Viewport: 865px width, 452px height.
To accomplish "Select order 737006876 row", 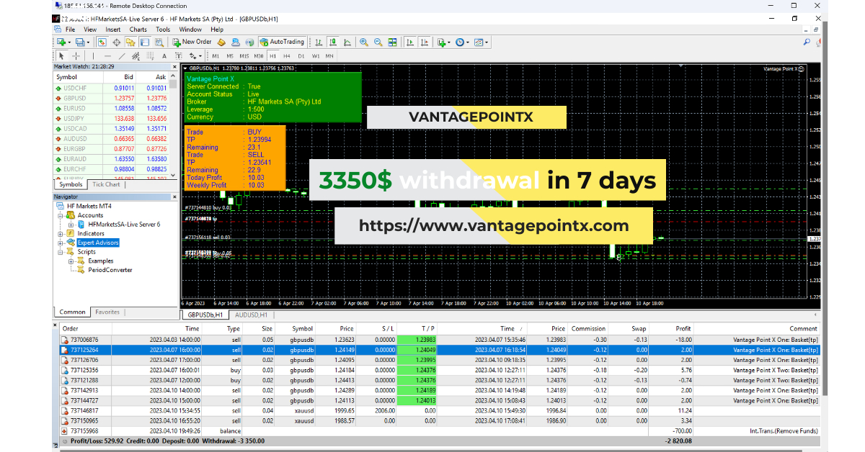I will pos(440,340).
